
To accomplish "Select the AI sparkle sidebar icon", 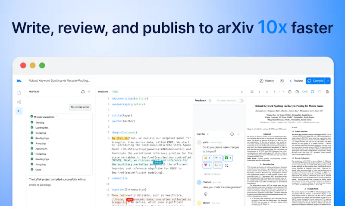I will 19,111.
